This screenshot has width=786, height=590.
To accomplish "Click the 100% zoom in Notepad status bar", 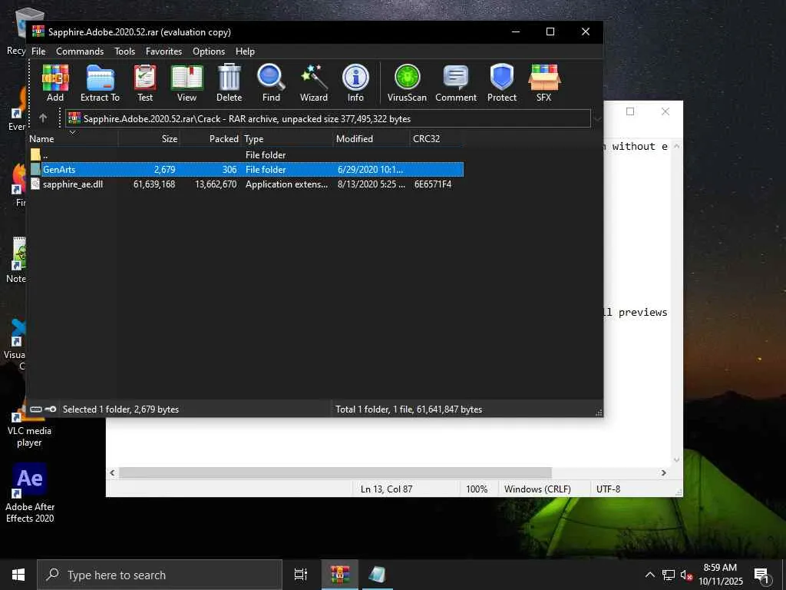I will tap(477, 489).
